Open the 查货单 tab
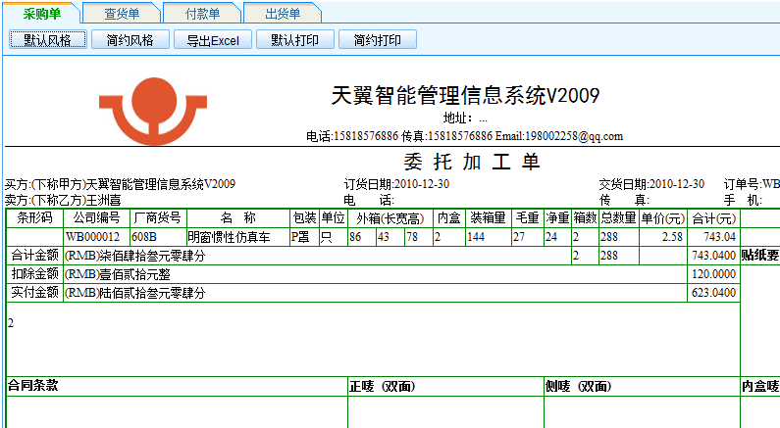 (122, 14)
